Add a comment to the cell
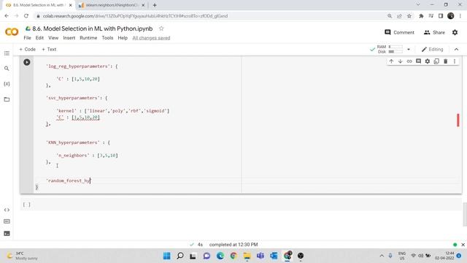Image resolution: width=467 pixels, height=263 pixels. tap(418, 61)
